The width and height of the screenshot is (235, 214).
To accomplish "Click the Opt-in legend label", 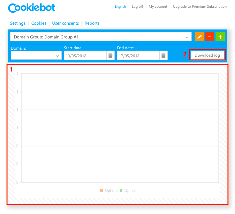I will tap(130, 191).
